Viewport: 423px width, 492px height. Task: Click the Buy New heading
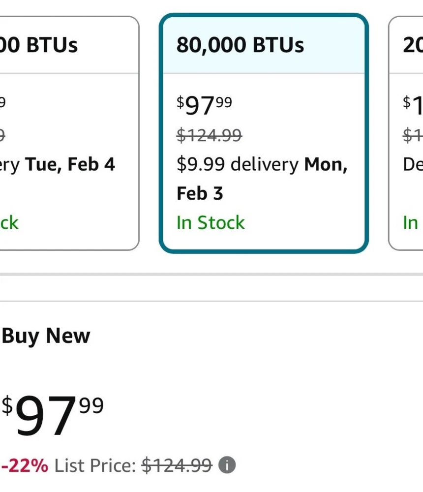pos(46,336)
